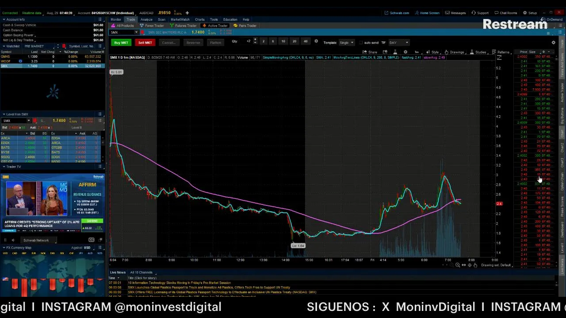
Task: Click the Flatten position button
Action: click(215, 42)
